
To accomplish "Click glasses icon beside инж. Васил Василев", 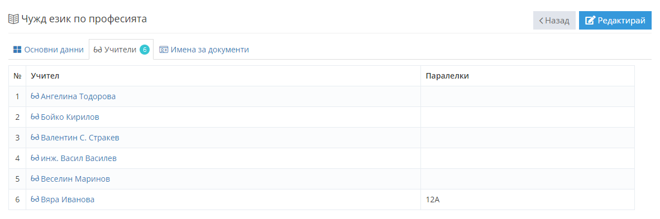I will pos(35,158).
